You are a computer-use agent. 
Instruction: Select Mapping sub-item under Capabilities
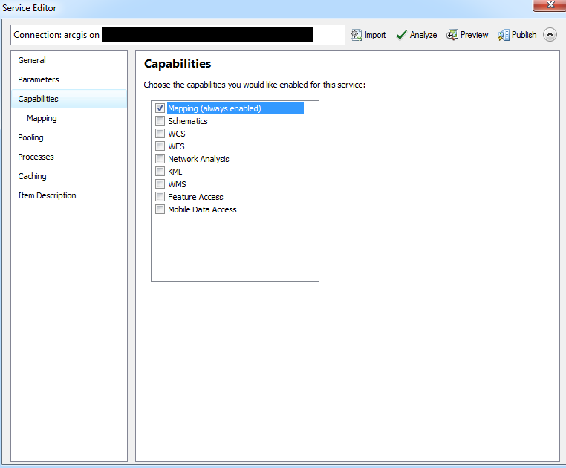(42, 118)
